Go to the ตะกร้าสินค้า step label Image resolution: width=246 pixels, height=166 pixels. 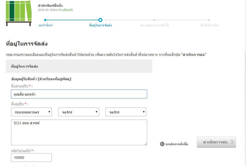(x=46, y=25)
